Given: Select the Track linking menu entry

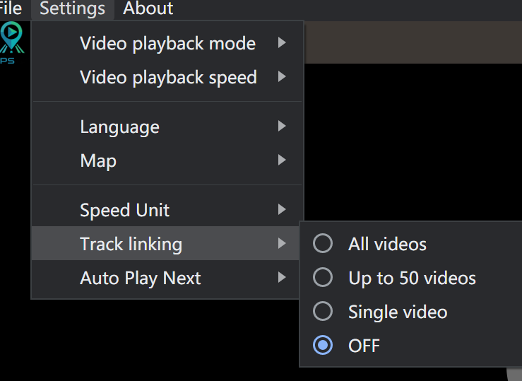Looking at the screenshot, I should click(x=166, y=243).
